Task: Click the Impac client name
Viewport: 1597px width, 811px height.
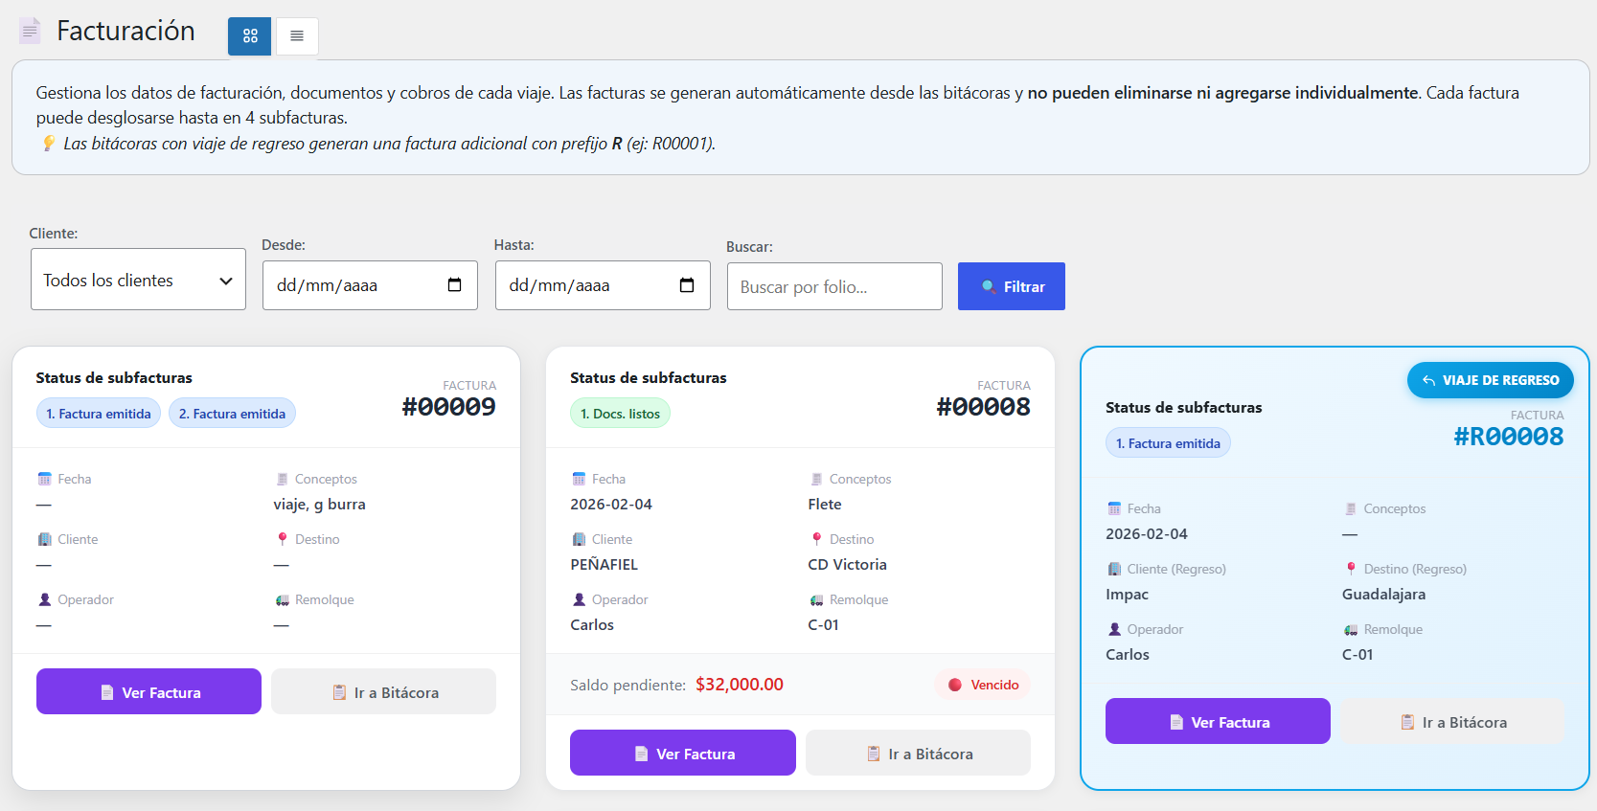Action: (1127, 594)
